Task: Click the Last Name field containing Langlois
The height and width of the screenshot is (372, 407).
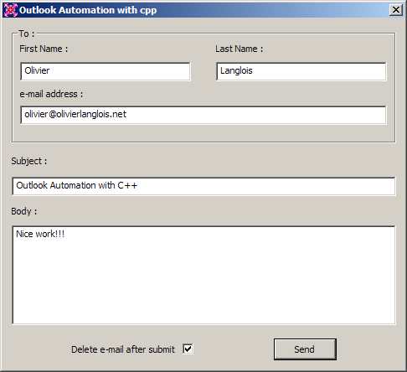Action: (x=301, y=71)
